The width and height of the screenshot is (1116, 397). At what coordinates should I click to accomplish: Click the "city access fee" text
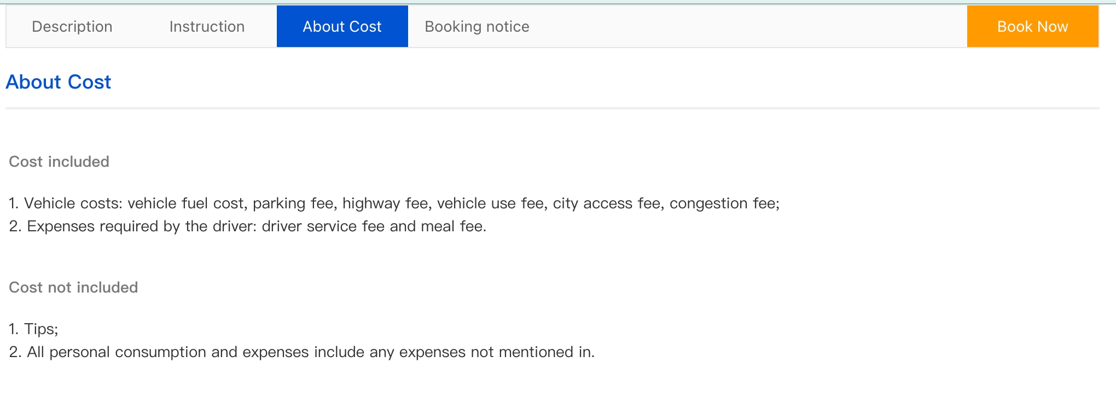[607, 203]
